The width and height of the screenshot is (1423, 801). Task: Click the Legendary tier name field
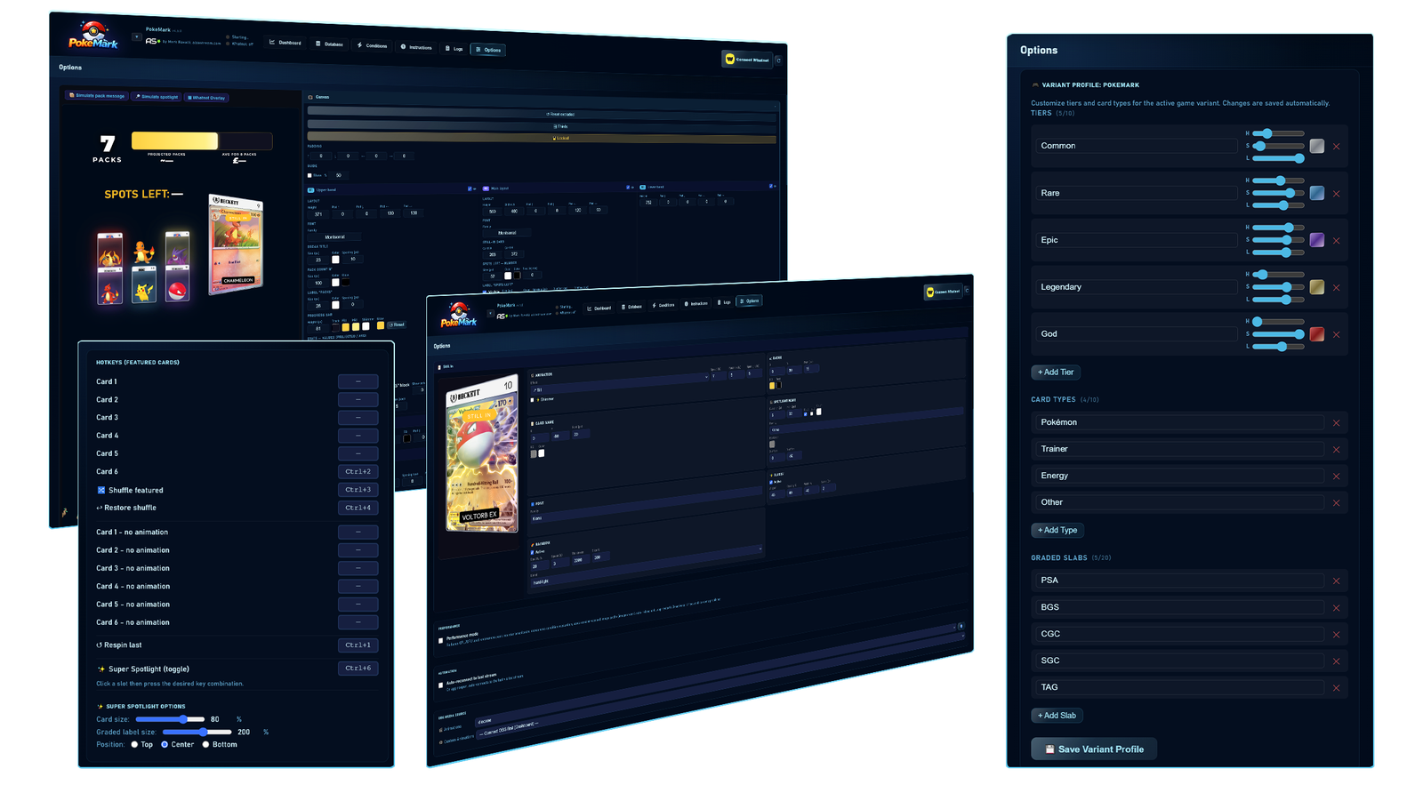pyautogui.click(x=1136, y=287)
